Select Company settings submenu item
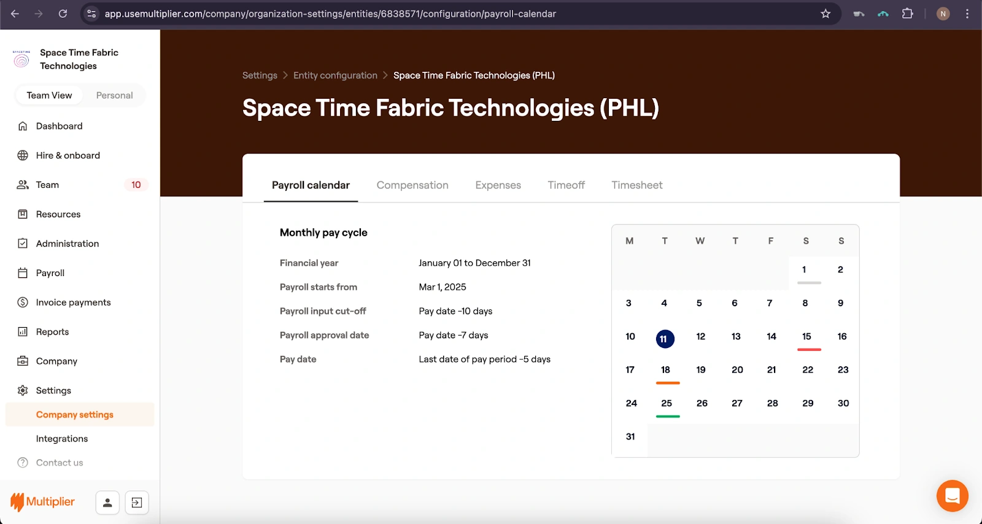982x524 pixels. [80, 415]
